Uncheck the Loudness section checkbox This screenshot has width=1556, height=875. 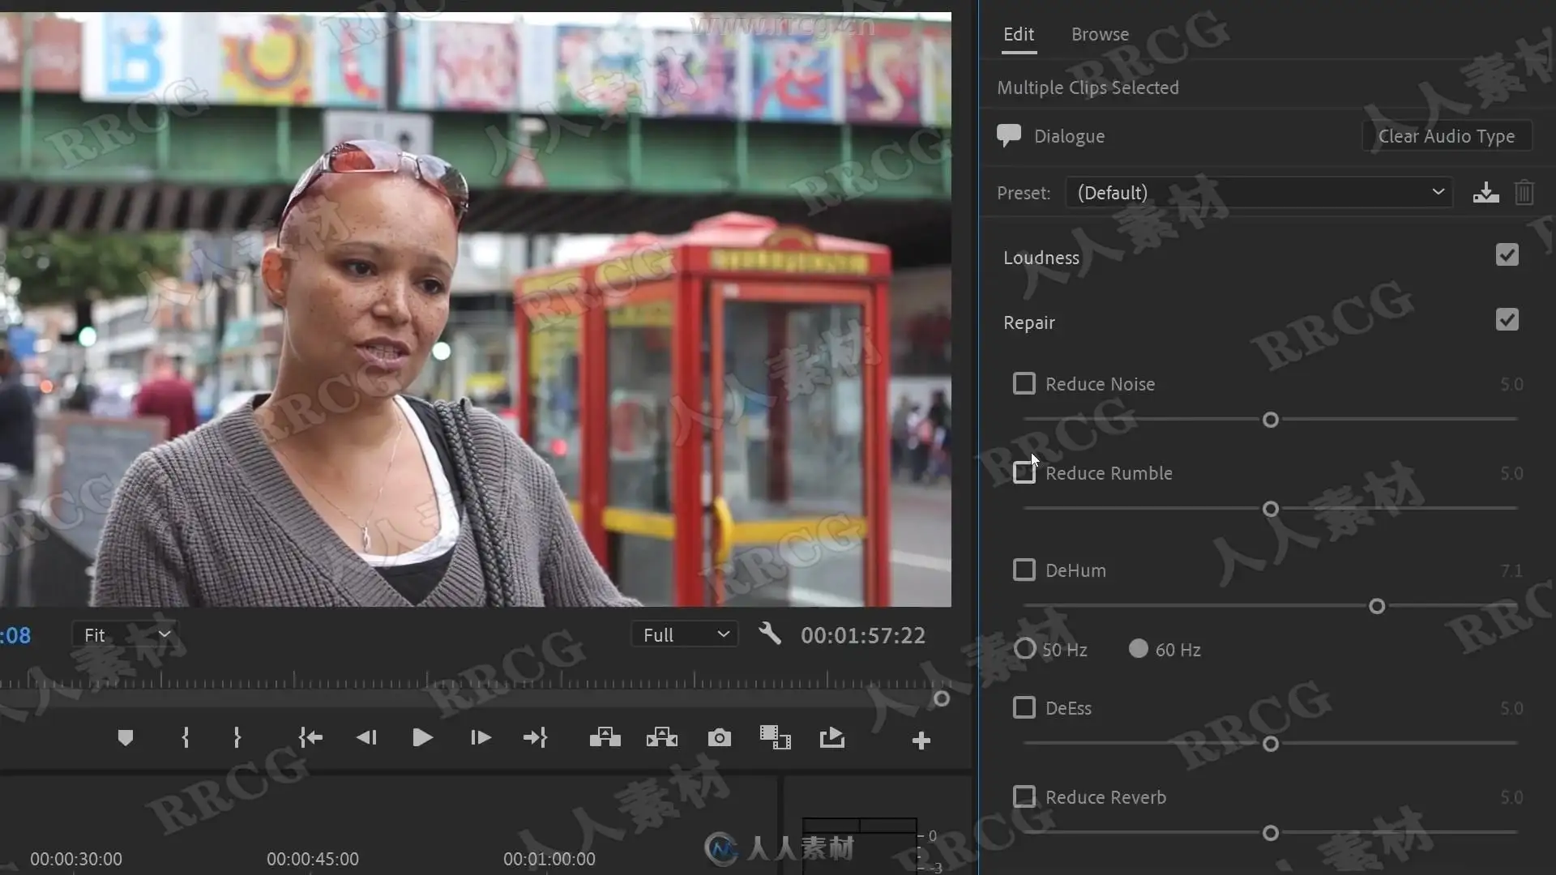click(x=1507, y=255)
